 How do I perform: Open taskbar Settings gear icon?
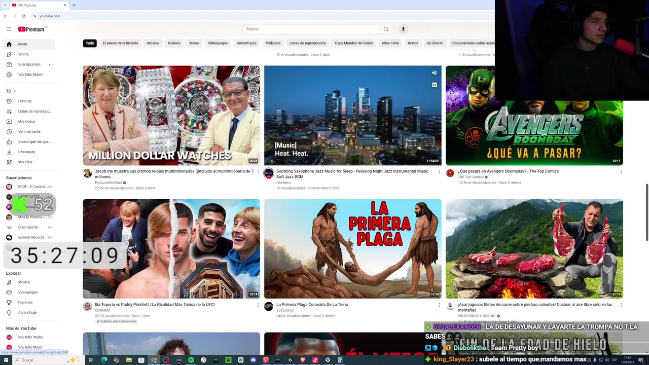[328, 360]
